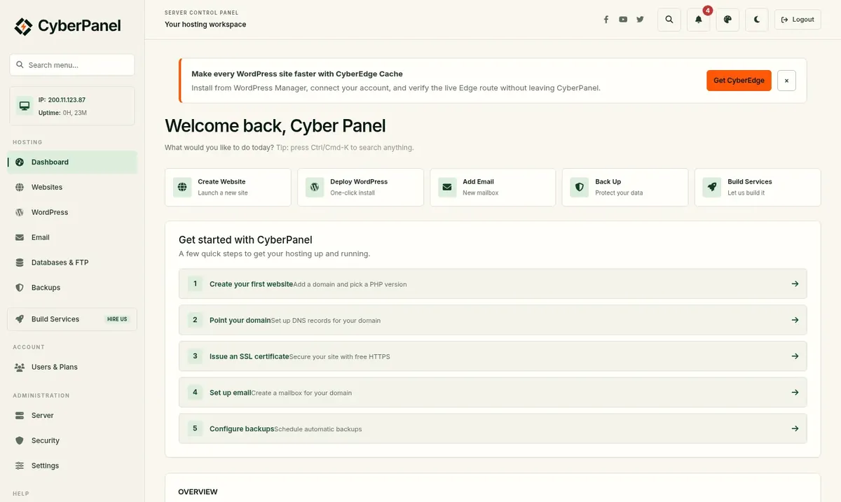The image size is (841, 502).
Task: Open Users & Plans in sidebar
Action: pos(72,367)
